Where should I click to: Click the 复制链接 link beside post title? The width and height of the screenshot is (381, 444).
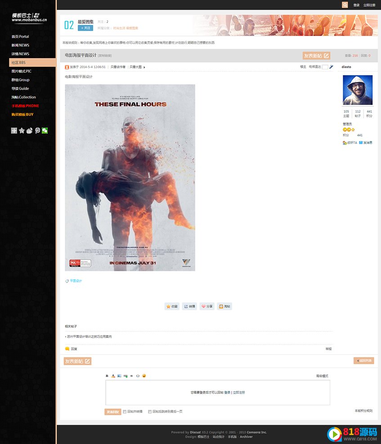tap(105, 56)
